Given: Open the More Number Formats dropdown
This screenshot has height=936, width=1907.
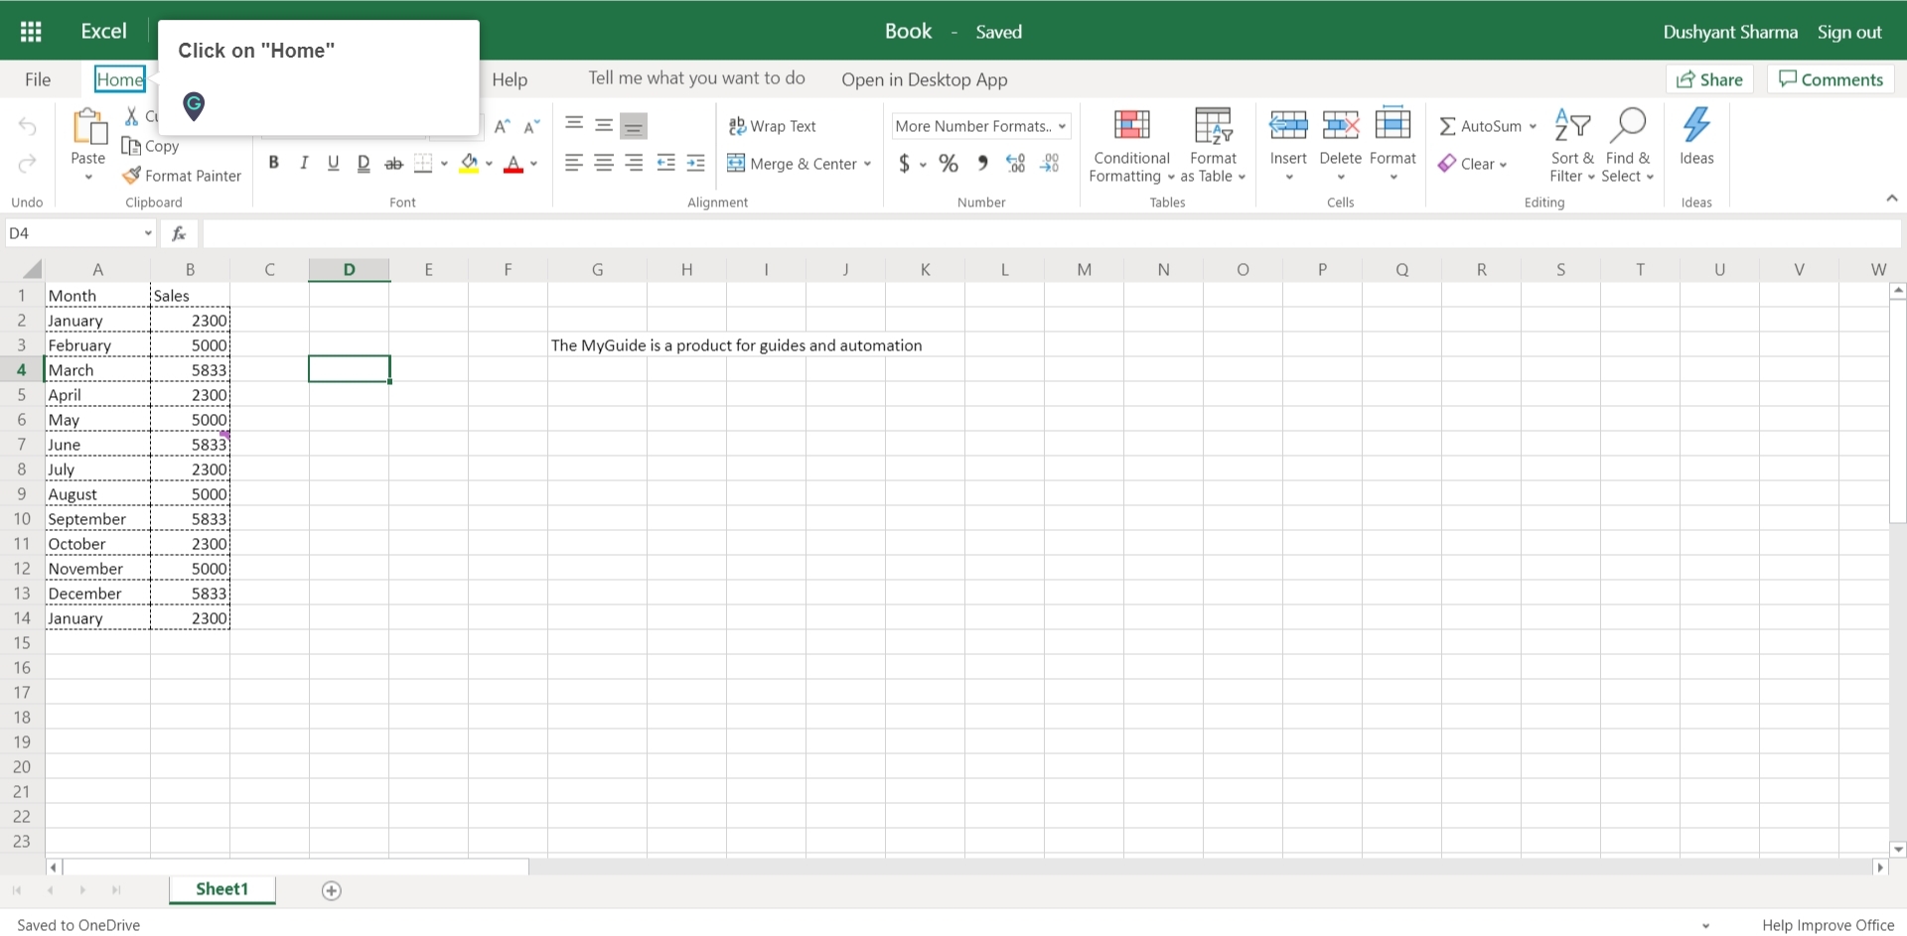Looking at the screenshot, I should (979, 126).
